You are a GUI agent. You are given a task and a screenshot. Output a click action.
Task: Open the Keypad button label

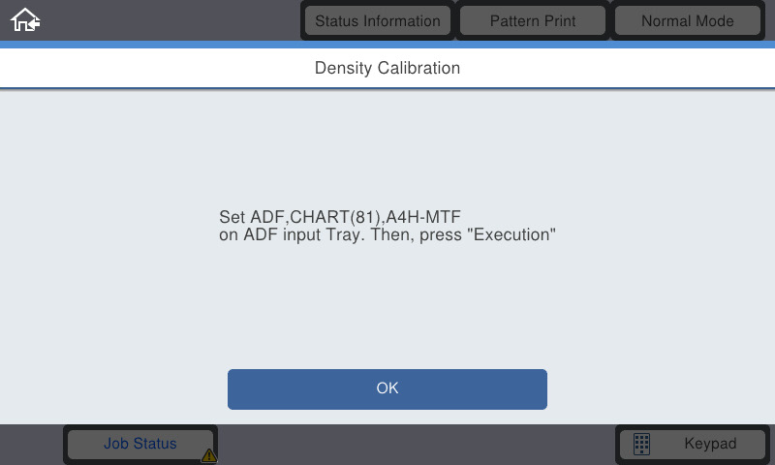710,444
